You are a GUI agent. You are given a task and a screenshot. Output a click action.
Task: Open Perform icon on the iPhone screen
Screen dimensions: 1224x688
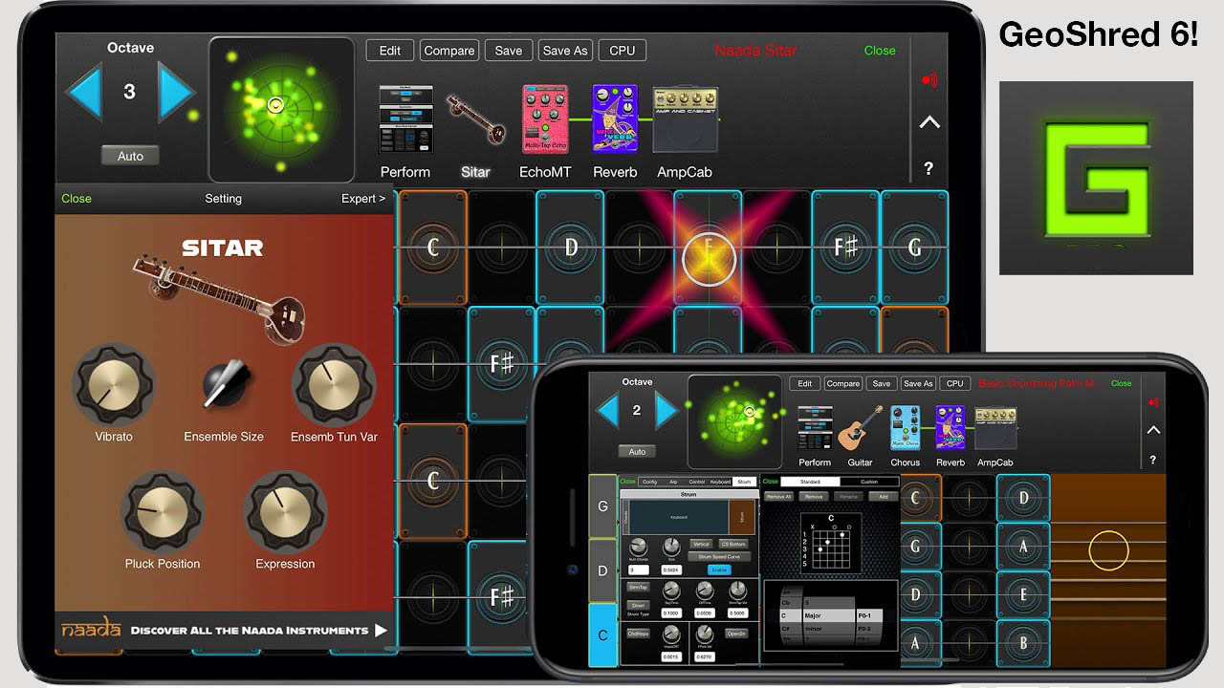(x=815, y=428)
